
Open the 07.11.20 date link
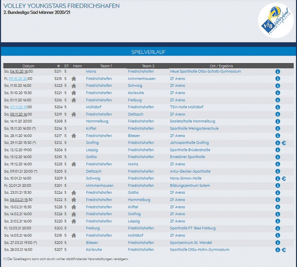(19, 107)
